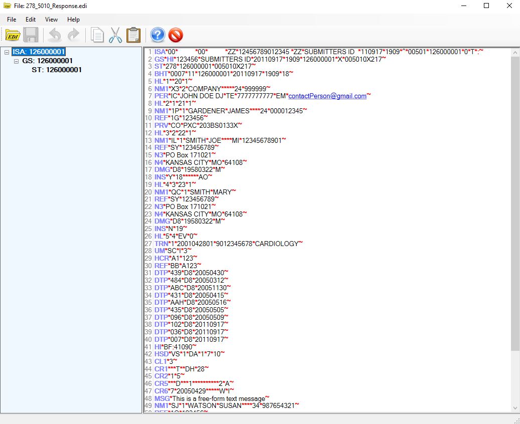Image resolution: width=520 pixels, height=424 pixels.
Task: Open the Edit menu
Action: (31, 20)
